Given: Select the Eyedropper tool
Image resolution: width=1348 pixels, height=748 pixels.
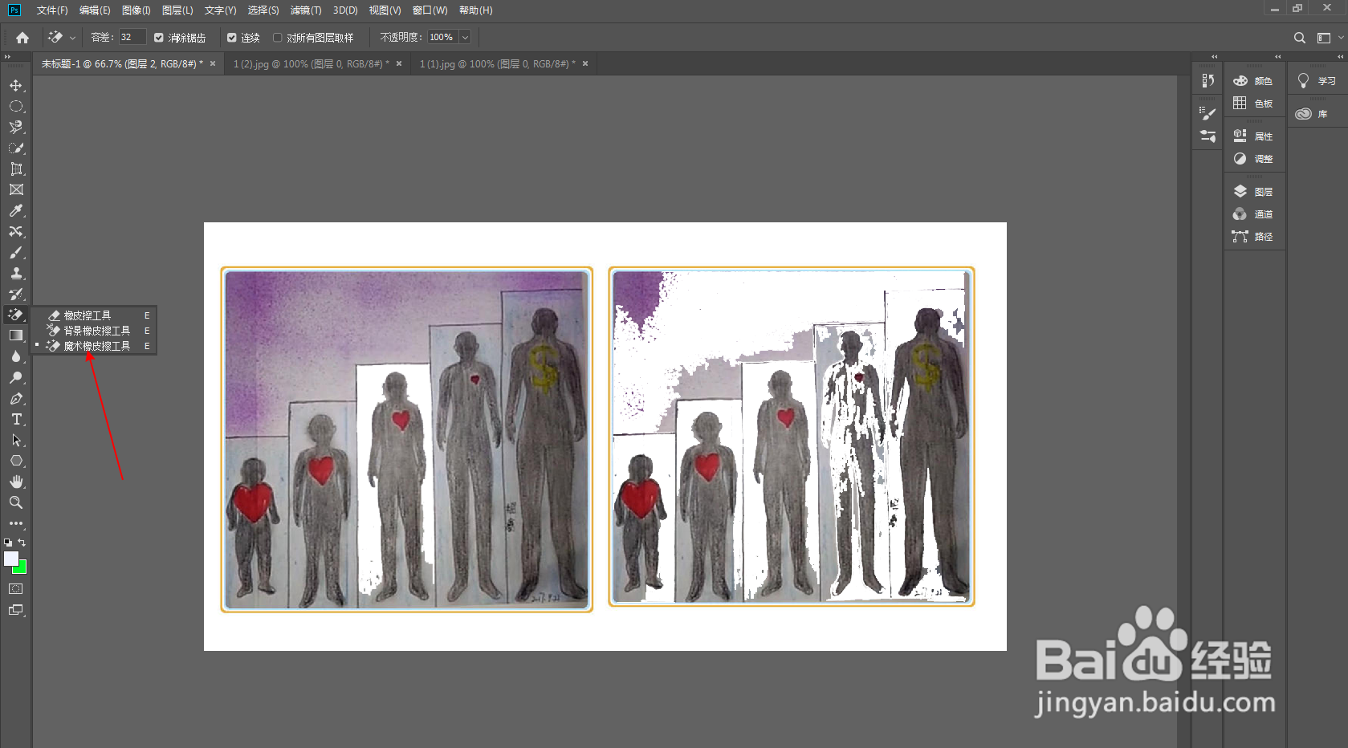Looking at the screenshot, I should 16,211.
